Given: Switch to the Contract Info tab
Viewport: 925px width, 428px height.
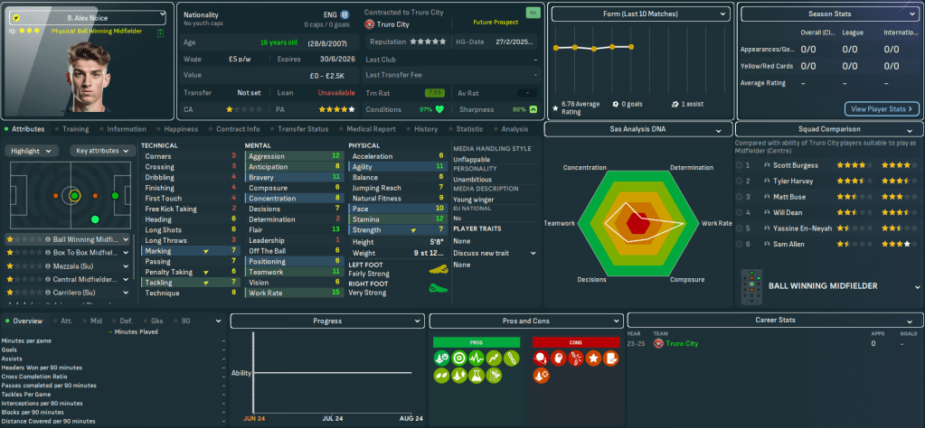Looking at the screenshot, I should tap(239, 129).
